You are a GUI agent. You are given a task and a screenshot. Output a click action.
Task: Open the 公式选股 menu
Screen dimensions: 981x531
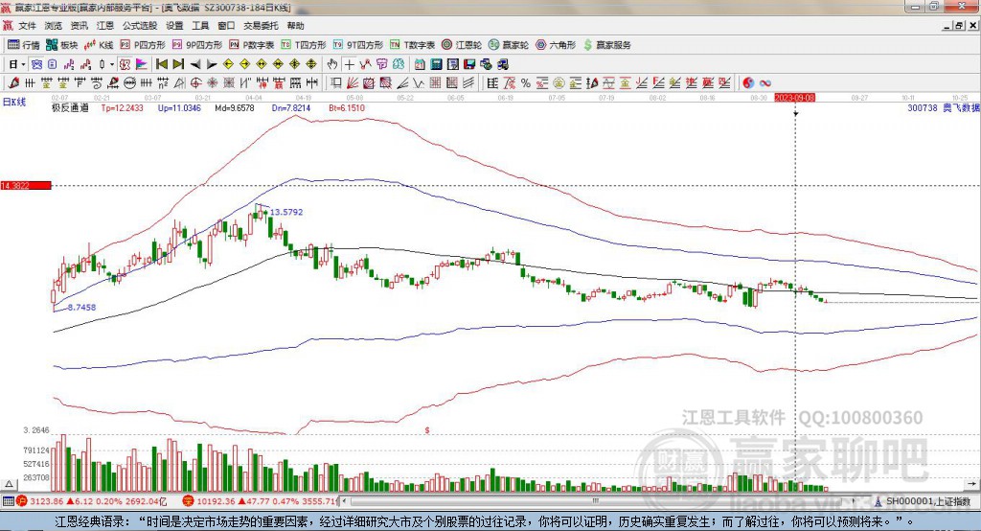[140, 26]
